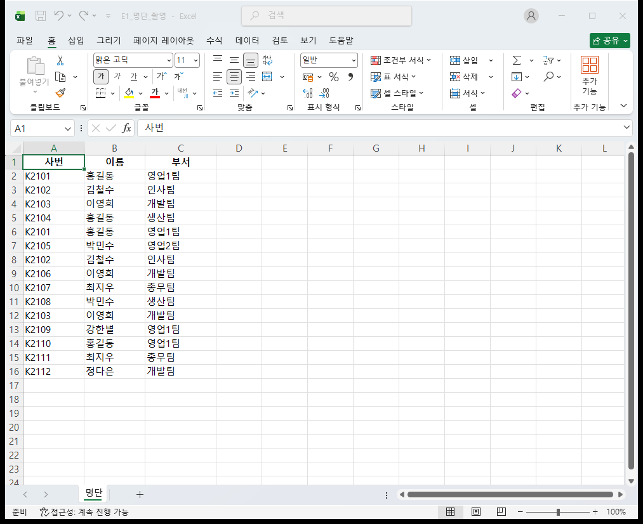
Task: Select the 명단 sheet tab
Action: click(93, 493)
